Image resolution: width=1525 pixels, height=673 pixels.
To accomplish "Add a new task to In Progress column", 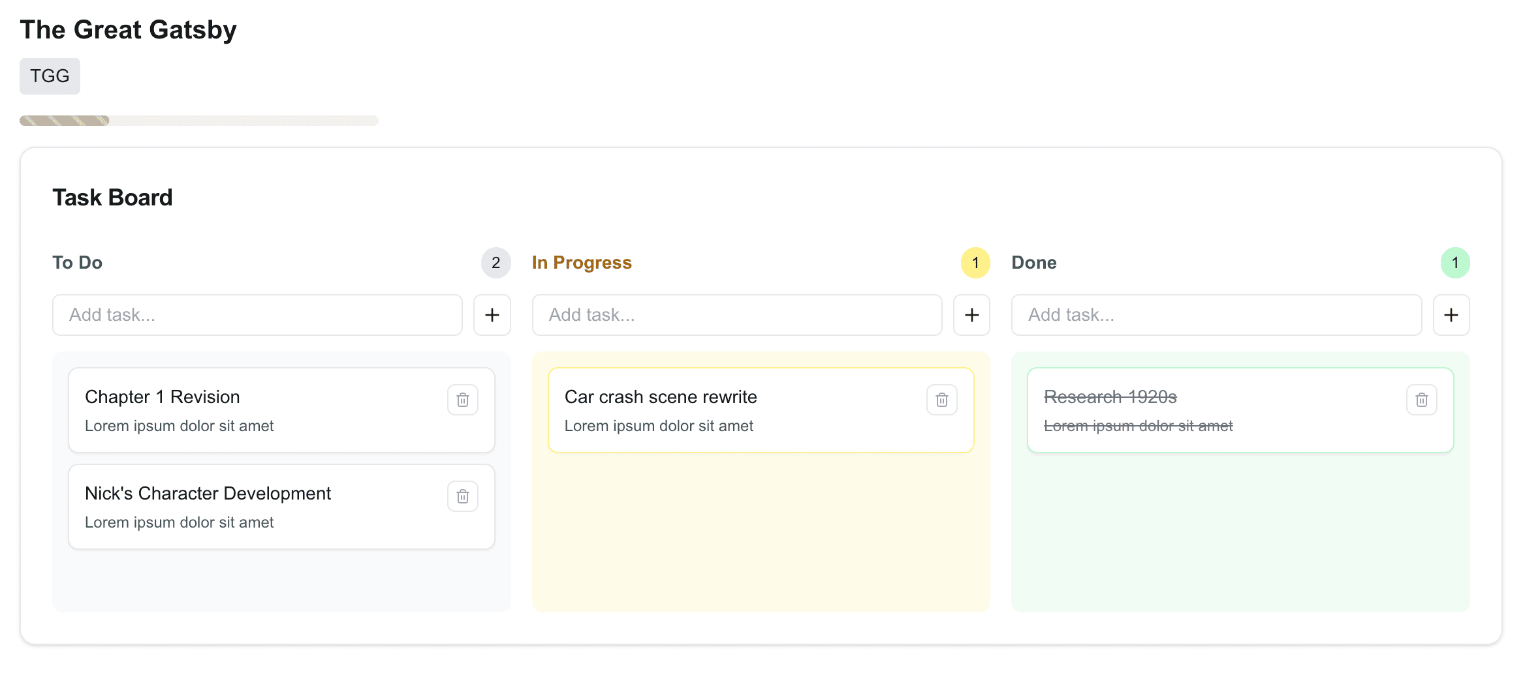I will click(x=971, y=315).
